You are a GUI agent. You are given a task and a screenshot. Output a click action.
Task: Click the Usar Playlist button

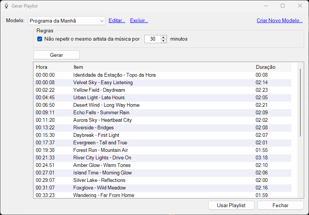[231, 205]
